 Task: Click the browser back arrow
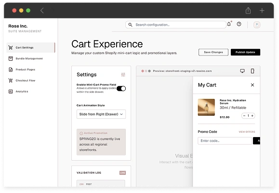[x=42, y=11]
